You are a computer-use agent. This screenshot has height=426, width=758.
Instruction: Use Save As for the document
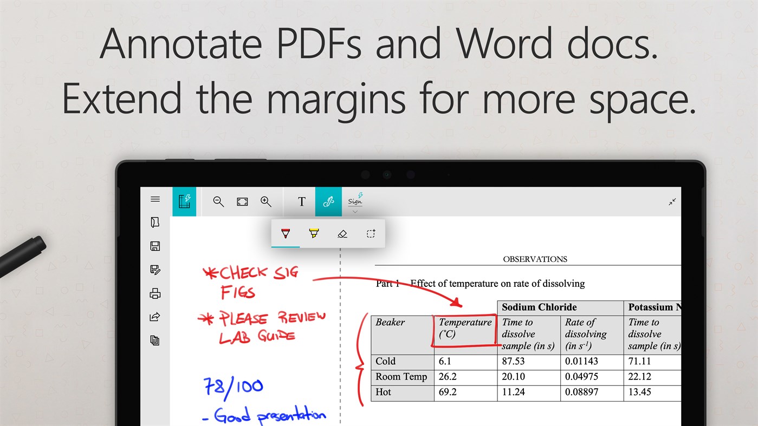(x=155, y=270)
